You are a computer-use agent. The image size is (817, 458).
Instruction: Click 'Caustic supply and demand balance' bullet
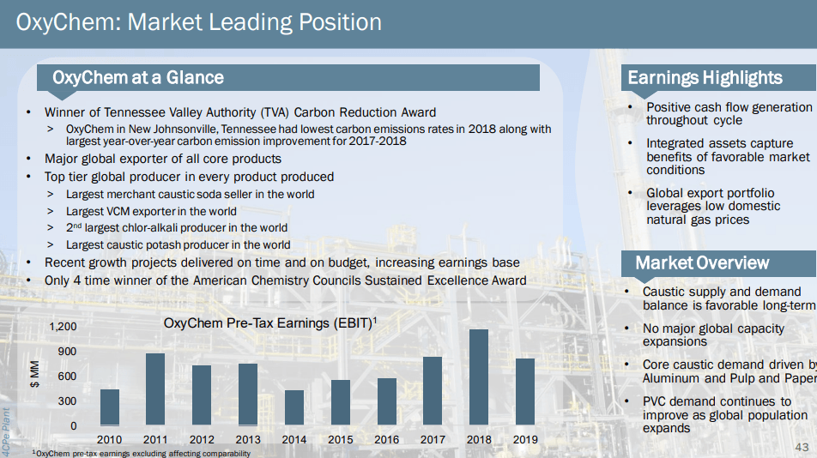(x=729, y=298)
